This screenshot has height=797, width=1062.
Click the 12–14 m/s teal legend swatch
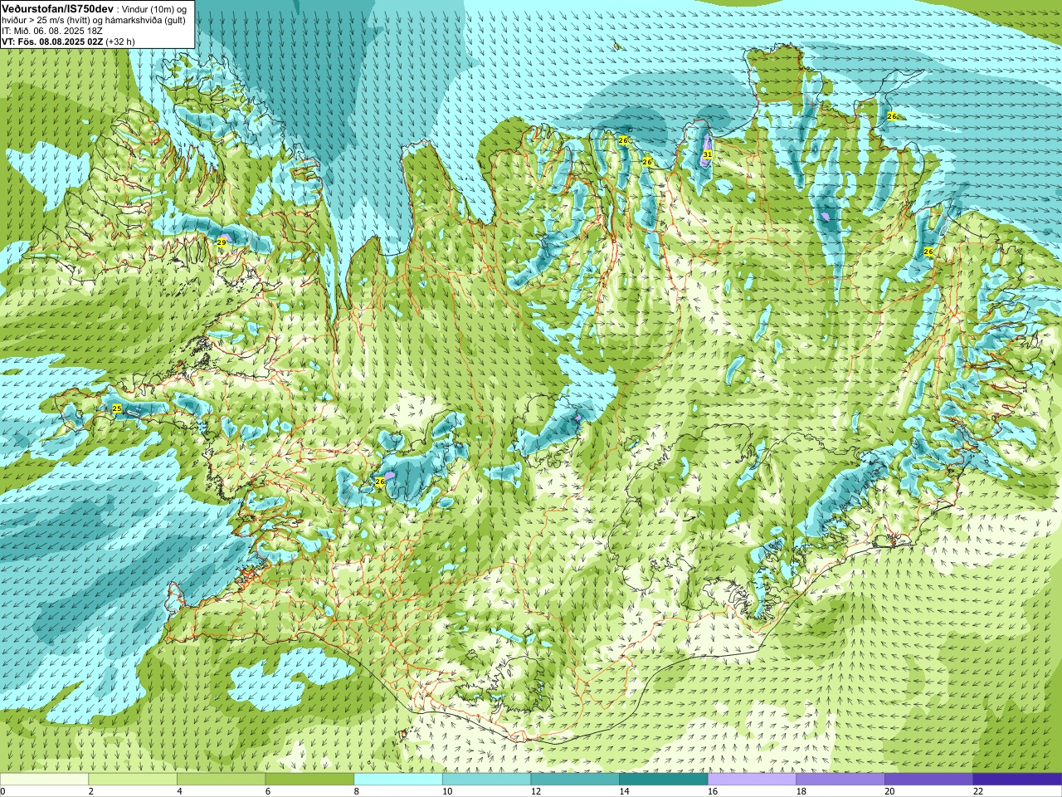click(575, 780)
